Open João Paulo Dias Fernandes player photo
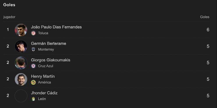Screen dimensions: 217x108 pyautogui.click(x=21, y=30)
